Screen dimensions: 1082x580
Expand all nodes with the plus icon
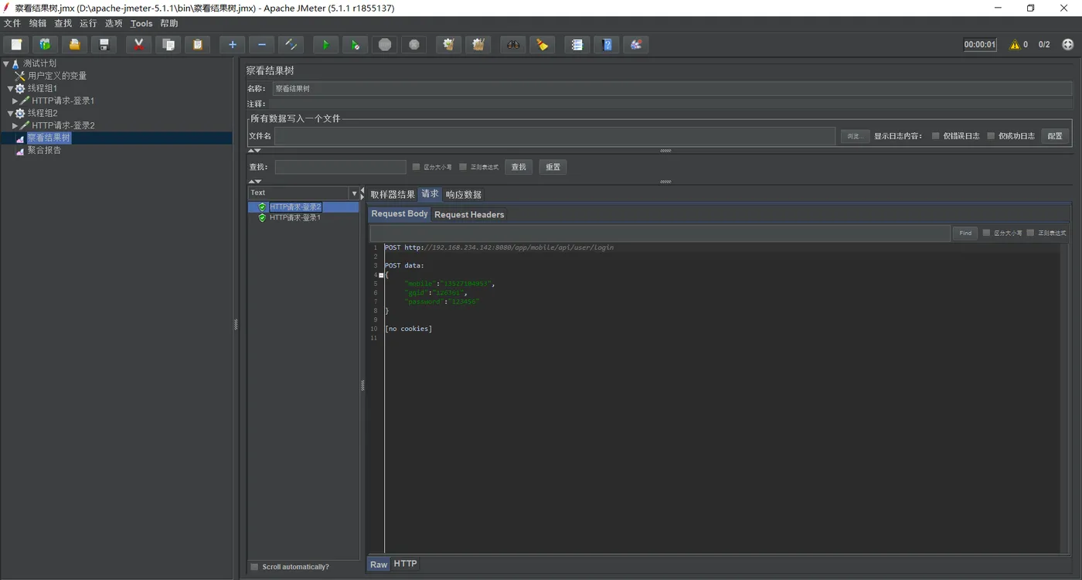coord(232,44)
